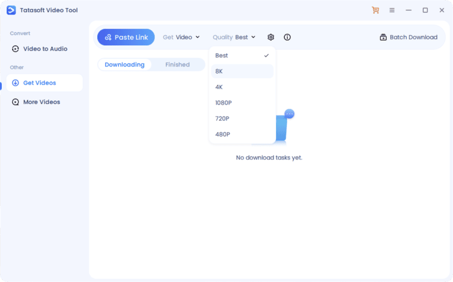Switch to the Finished tab
453x282 pixels.
pyautogui.click(x=178, y=65)
